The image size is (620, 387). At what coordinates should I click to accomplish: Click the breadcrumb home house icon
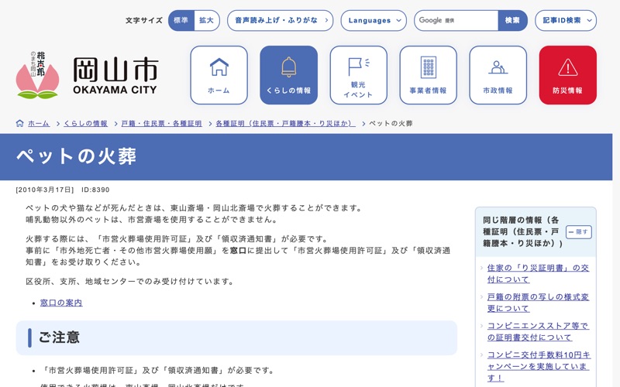click(20, 123)
